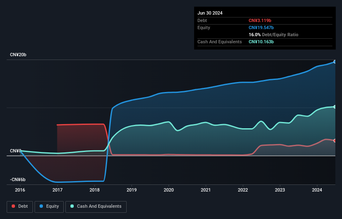The width and height of the screenshot is (342, 219).
Task: Click the CN¥20b axis label
Action: 18,55
